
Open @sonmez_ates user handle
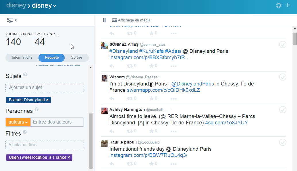pyautogui.click(x=153, y=45)
